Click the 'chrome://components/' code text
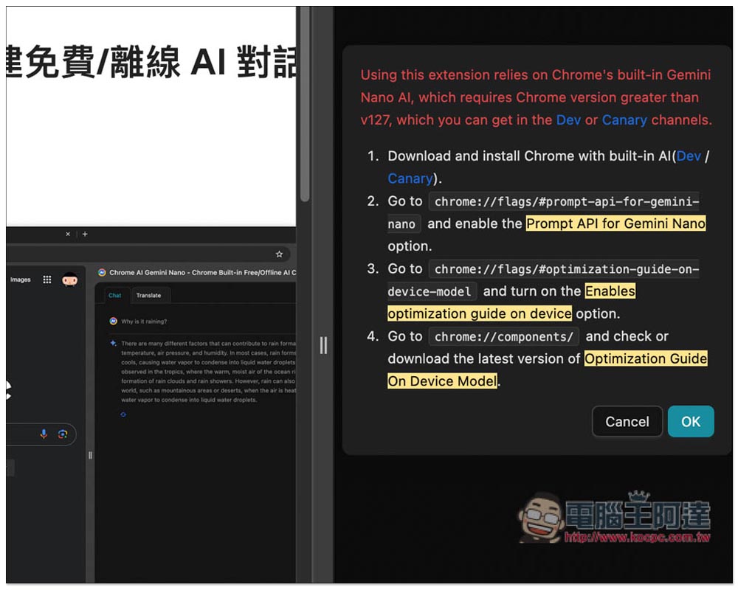Image resolution: width=738 pixels, height=590 pixels. click(503, 336)
